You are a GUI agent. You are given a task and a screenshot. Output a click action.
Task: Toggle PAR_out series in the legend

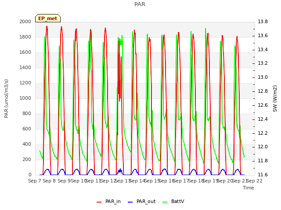141,201
